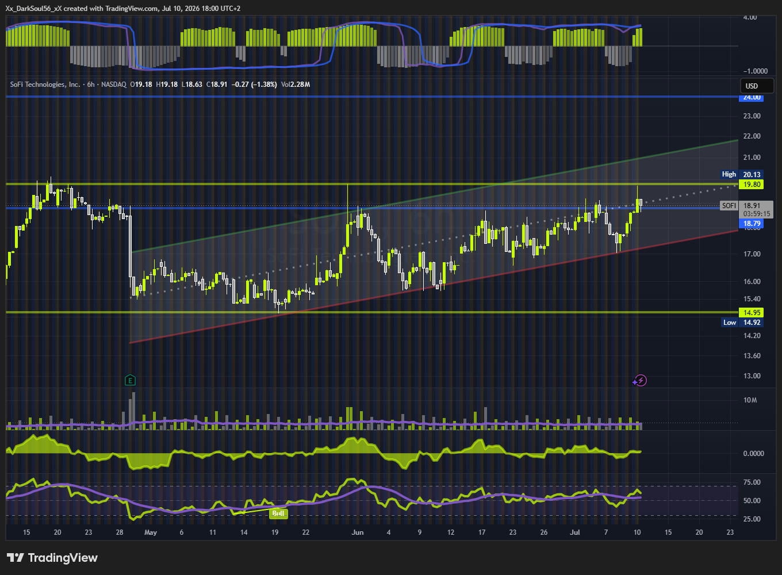The image size is (782, 575).
Task: Click the 13.60 price axis value
Action: 752,356
